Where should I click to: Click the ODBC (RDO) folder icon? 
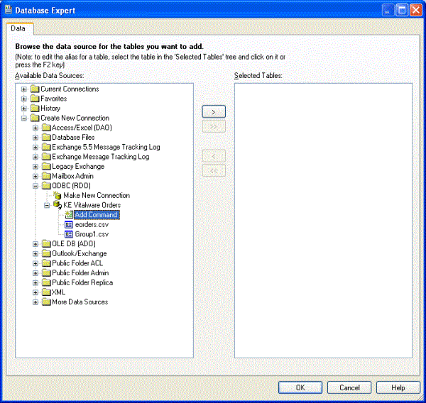[x=46, y=186]
